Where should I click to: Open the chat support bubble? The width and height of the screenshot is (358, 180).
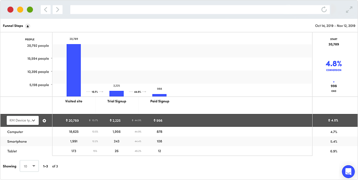pos(348,172)
